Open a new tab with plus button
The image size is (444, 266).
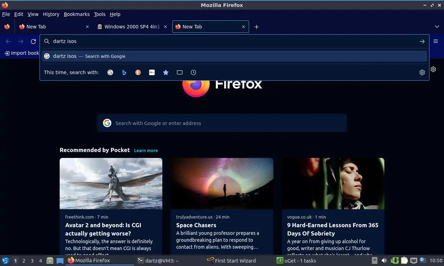click(x=256, y=27)
